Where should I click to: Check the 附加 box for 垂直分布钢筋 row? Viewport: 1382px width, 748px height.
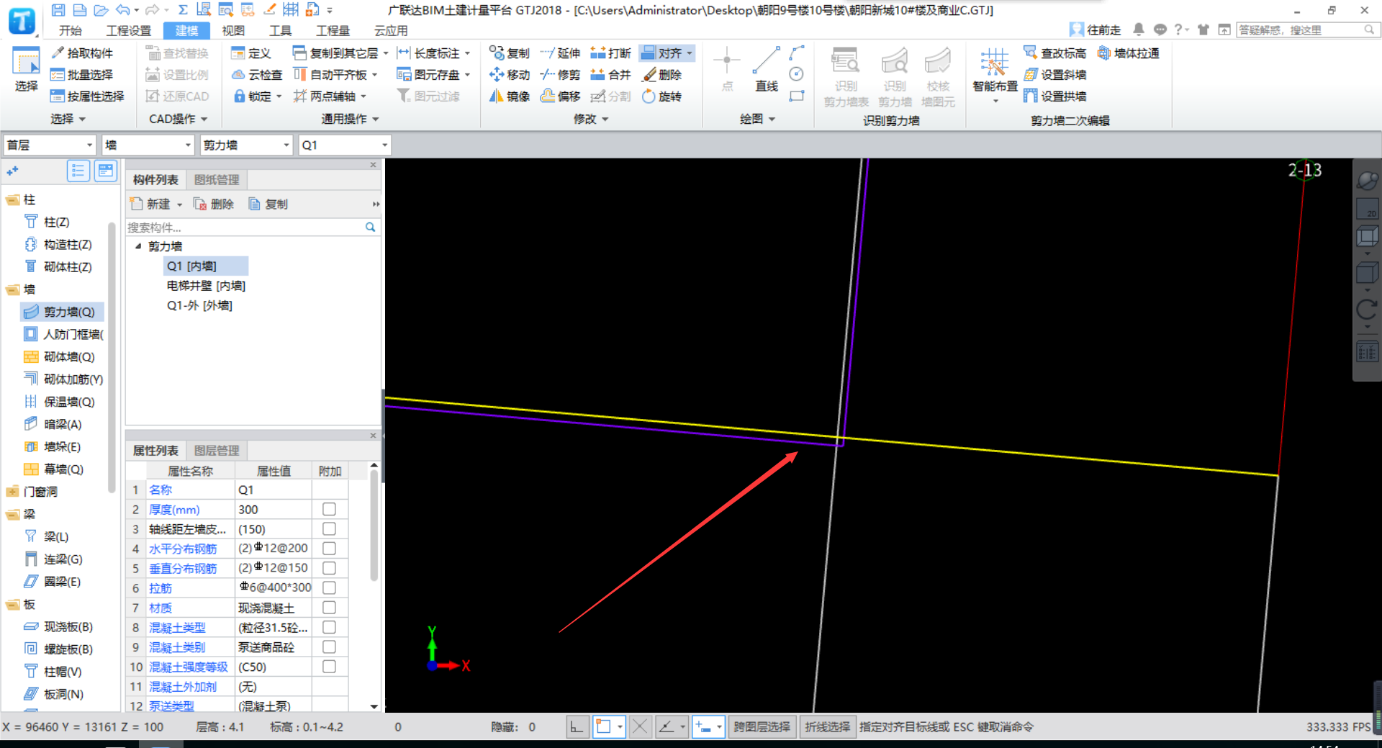[x=329, y=568]
